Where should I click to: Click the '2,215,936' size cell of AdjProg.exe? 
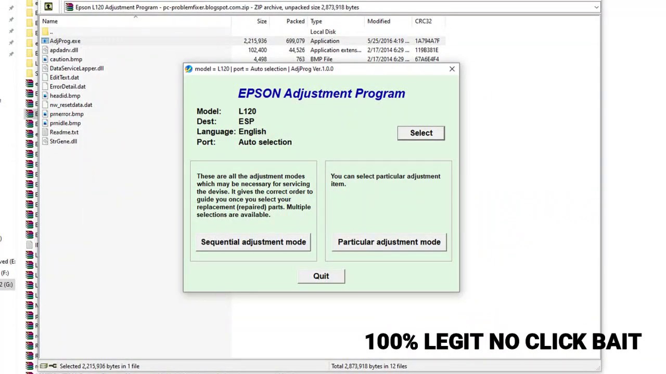255,41
